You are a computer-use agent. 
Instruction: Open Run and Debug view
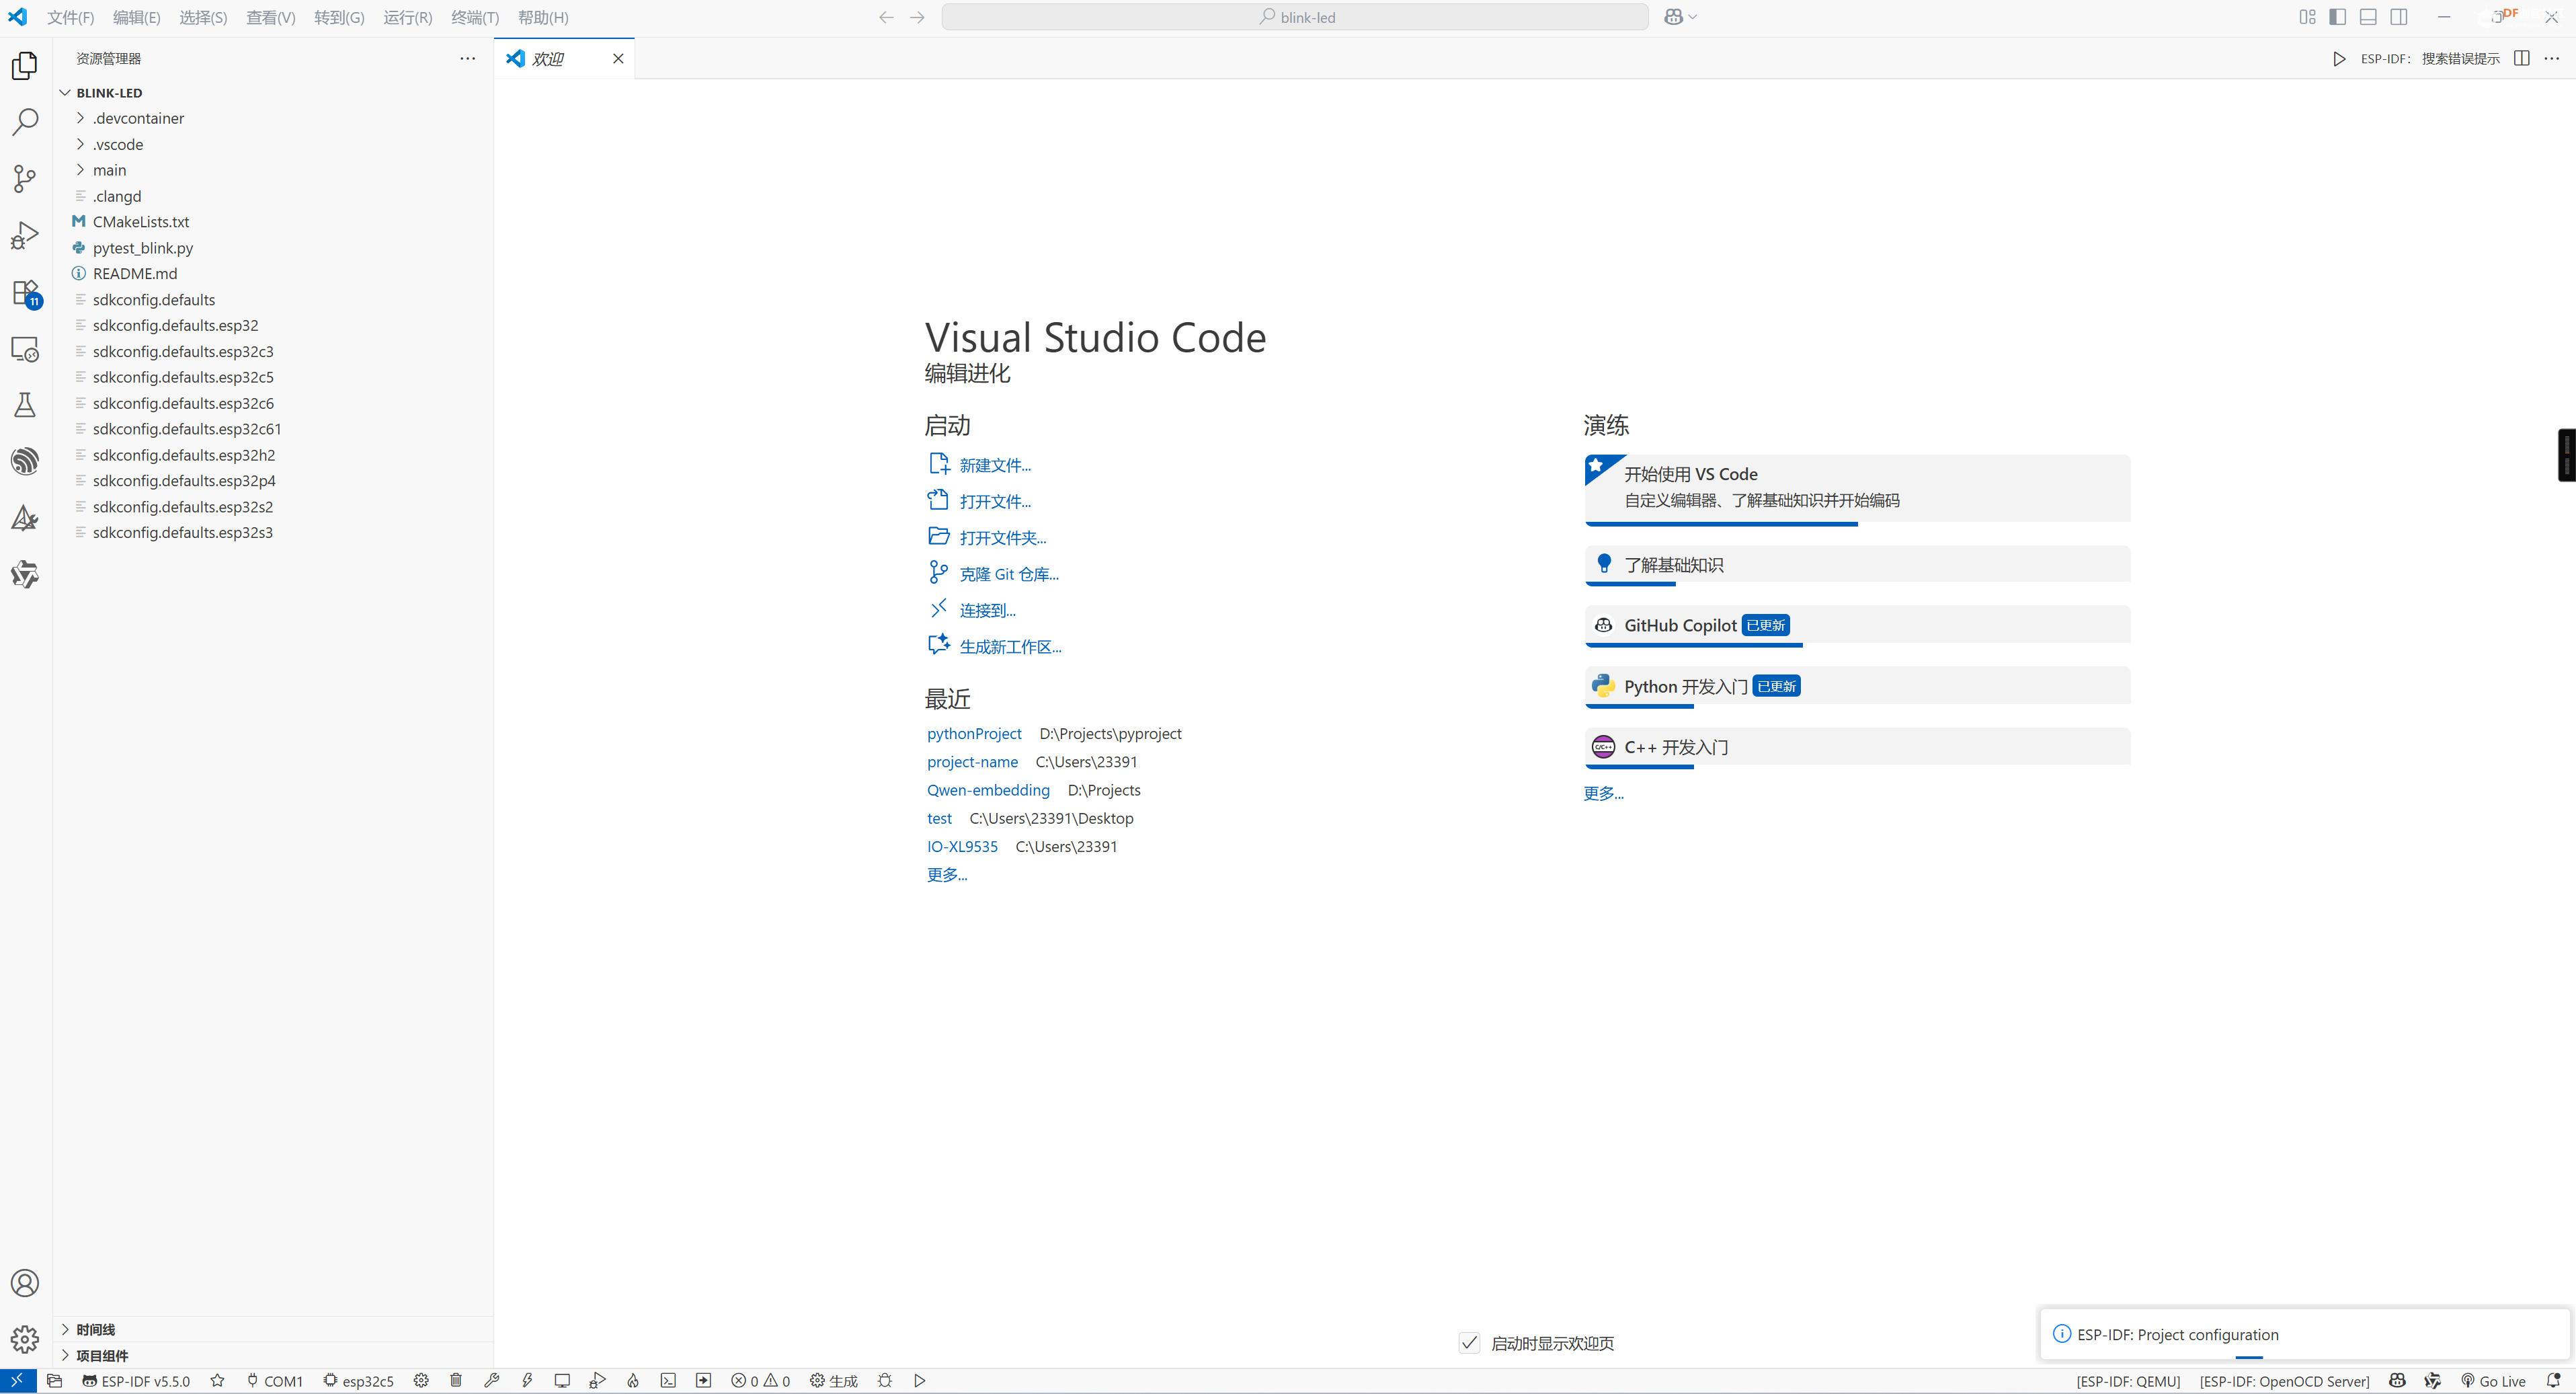tap(24, 236)
